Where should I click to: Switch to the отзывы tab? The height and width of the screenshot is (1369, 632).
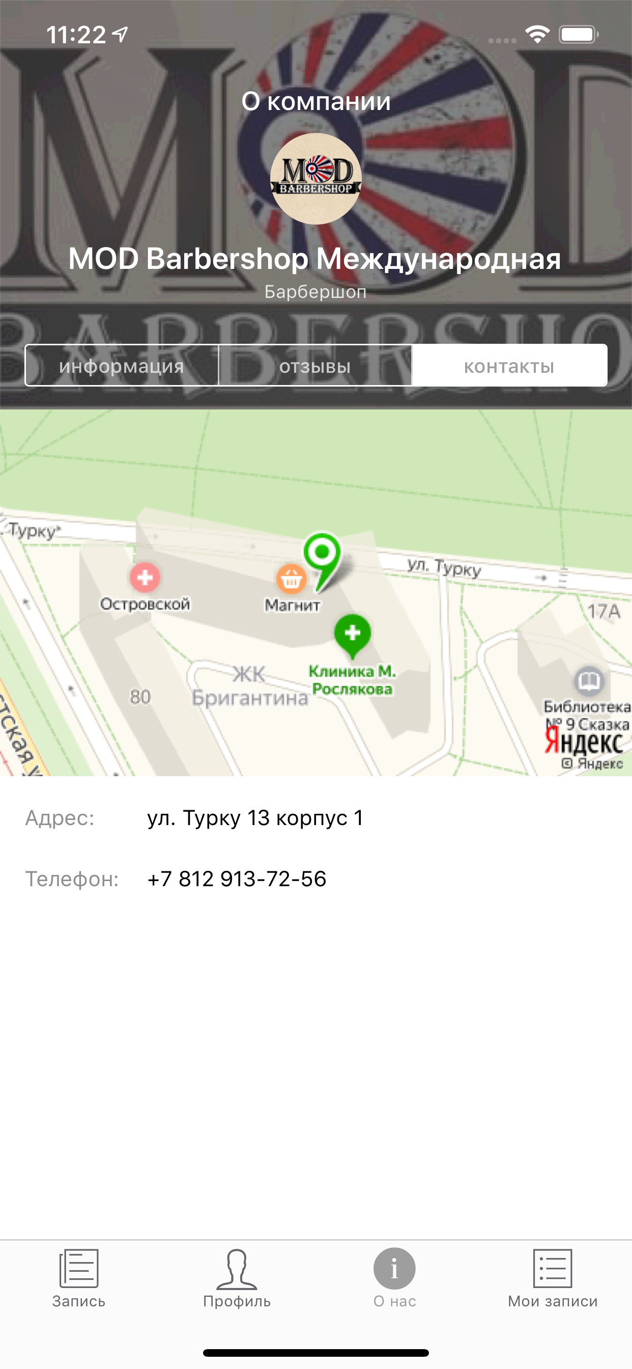click(x=315, y=366)
